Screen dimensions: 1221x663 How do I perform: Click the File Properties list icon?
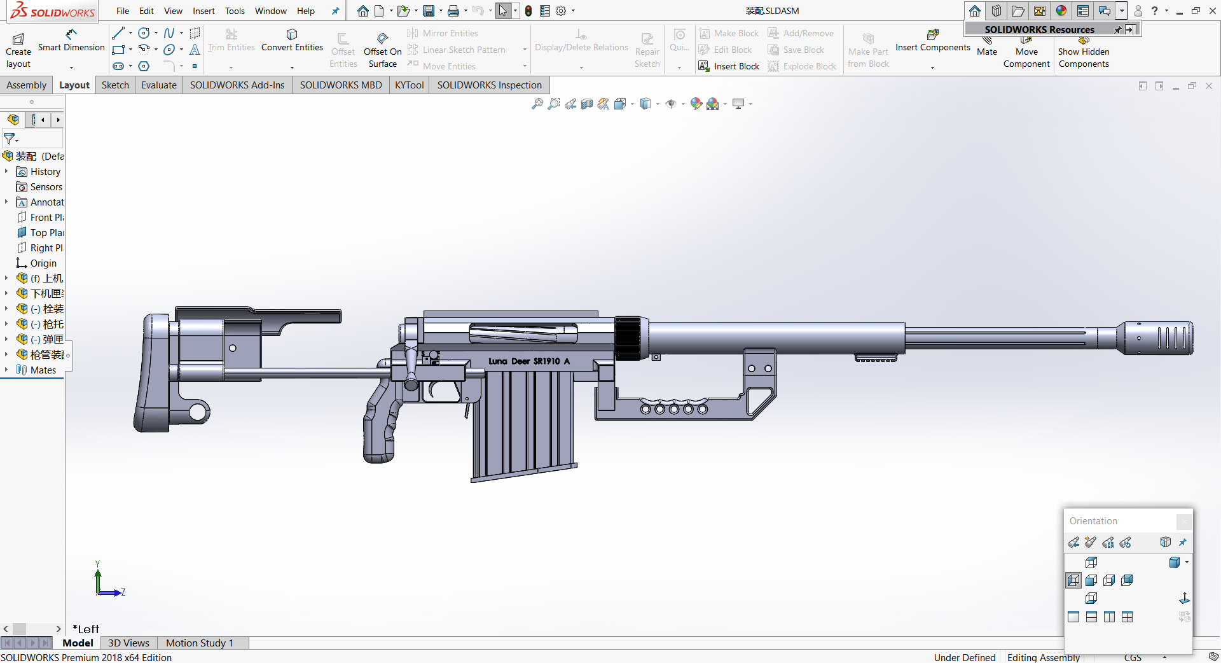pyautogui.click(x=545, y=11)
